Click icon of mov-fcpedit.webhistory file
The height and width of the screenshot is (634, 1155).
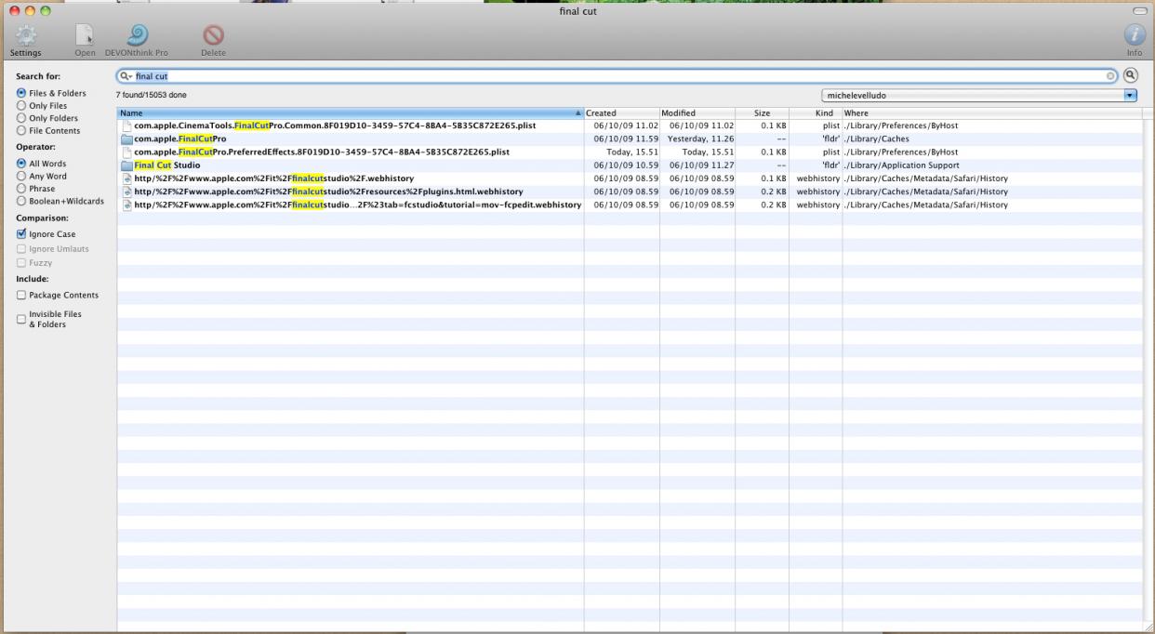[126, 205]
